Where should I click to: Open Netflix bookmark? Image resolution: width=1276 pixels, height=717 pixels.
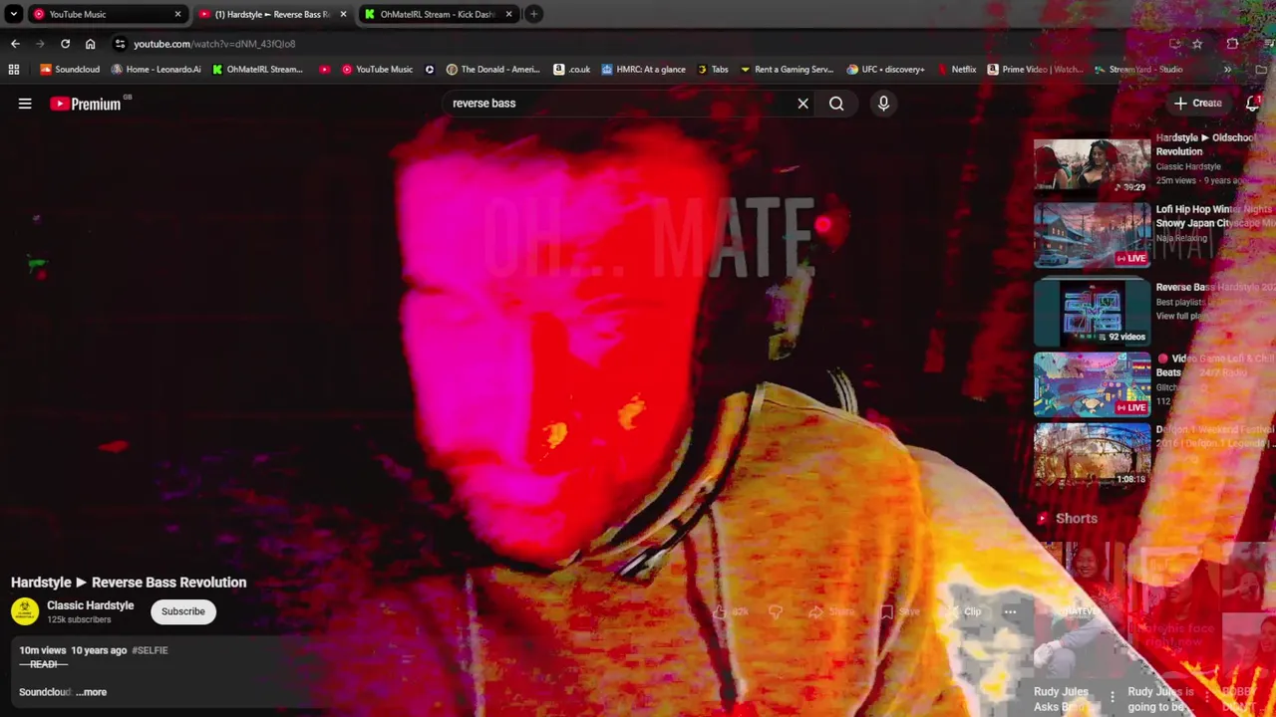(956, 70)
